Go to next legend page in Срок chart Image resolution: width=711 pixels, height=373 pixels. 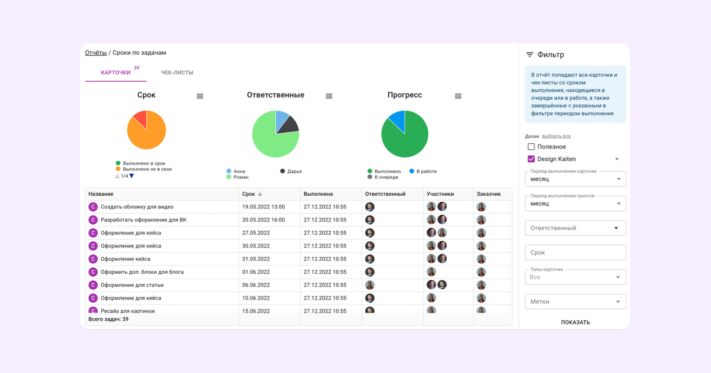point(131,176)
